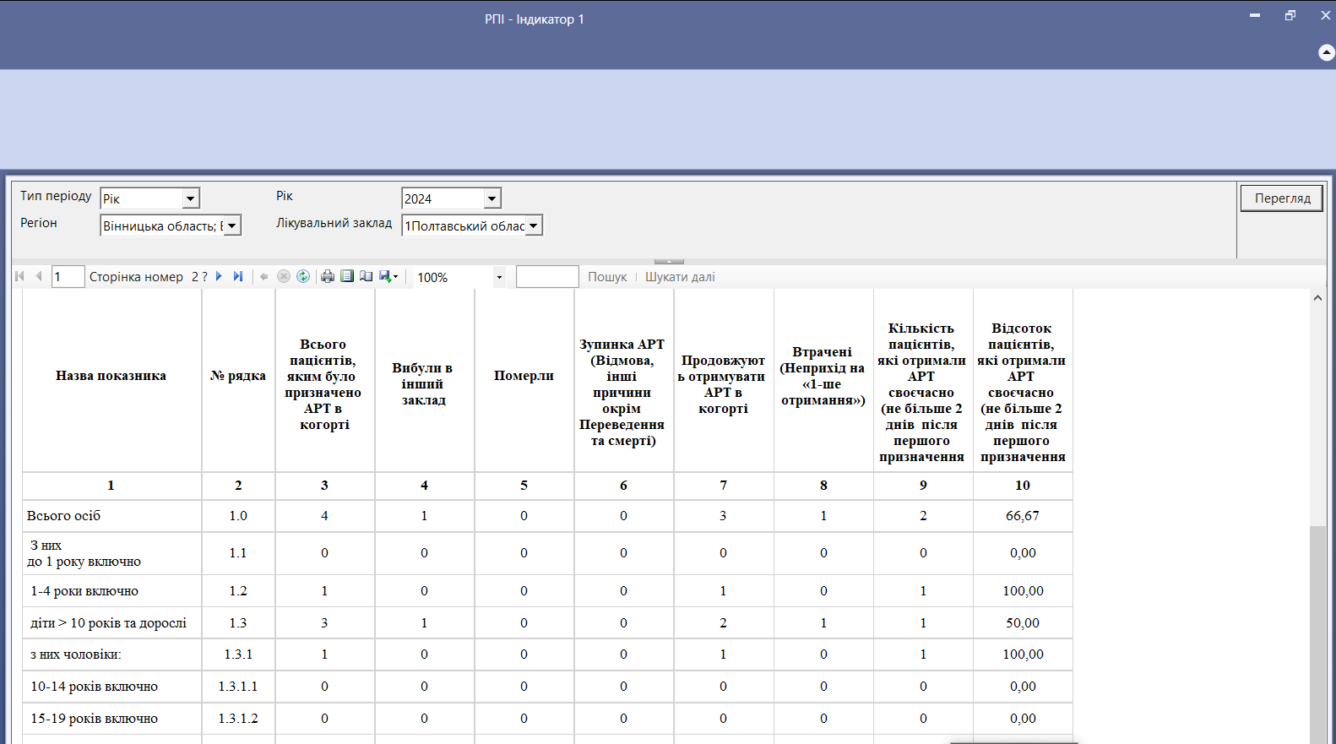Screen dimensions: 1336x744
Task: Click the Назва показника column header
Action: click(111, 376)
